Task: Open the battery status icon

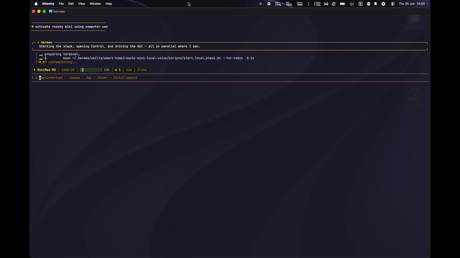Action: (x=342, y=4)
